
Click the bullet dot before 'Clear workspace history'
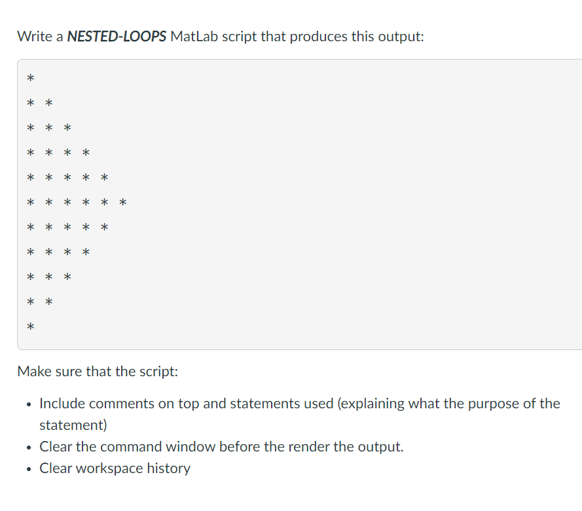29,469
